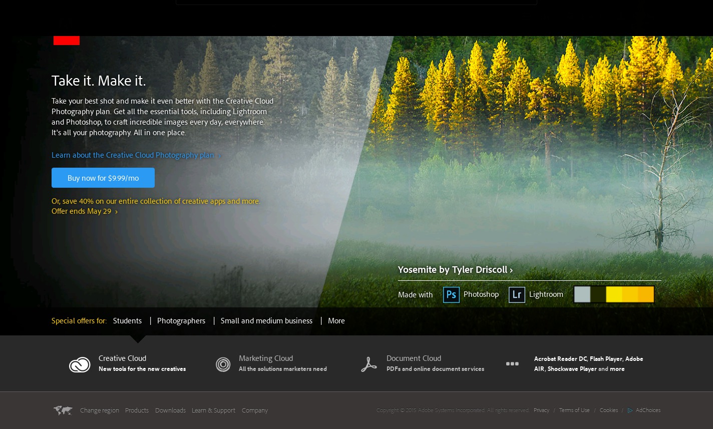This screenshot has height=429, width=713.
Task: Open Creative Cloud via its cloud icon
Action: [x=80, y=364]
